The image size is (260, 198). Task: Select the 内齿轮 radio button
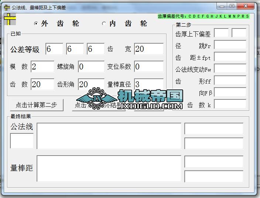coord(104,23)
